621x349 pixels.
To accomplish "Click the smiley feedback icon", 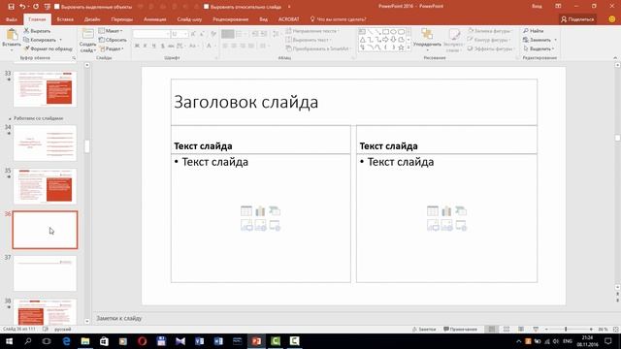I will click(x=612, y=19).
